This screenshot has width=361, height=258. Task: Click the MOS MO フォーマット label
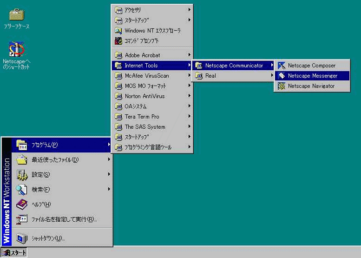coord(145,86)
